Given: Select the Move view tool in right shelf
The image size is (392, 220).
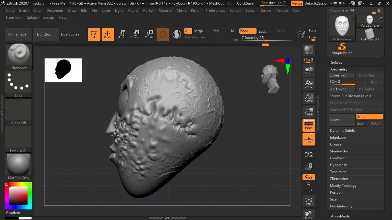Looking at the screenshot, I should point(308,214).
